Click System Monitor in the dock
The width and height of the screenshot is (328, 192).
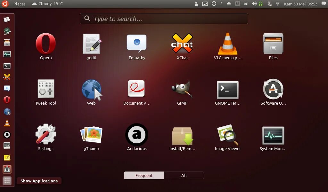[7, 54]
